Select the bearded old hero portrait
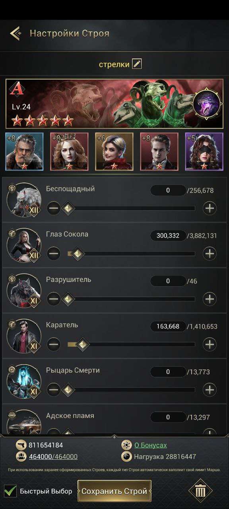Screen dimensions: 229x509 [x=24, y=152]
